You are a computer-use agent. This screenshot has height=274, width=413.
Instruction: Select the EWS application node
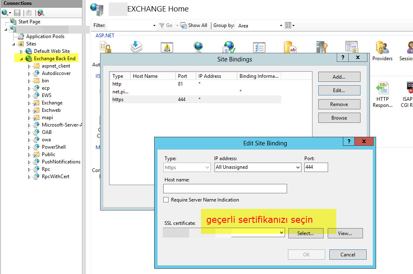pos(46,95)
